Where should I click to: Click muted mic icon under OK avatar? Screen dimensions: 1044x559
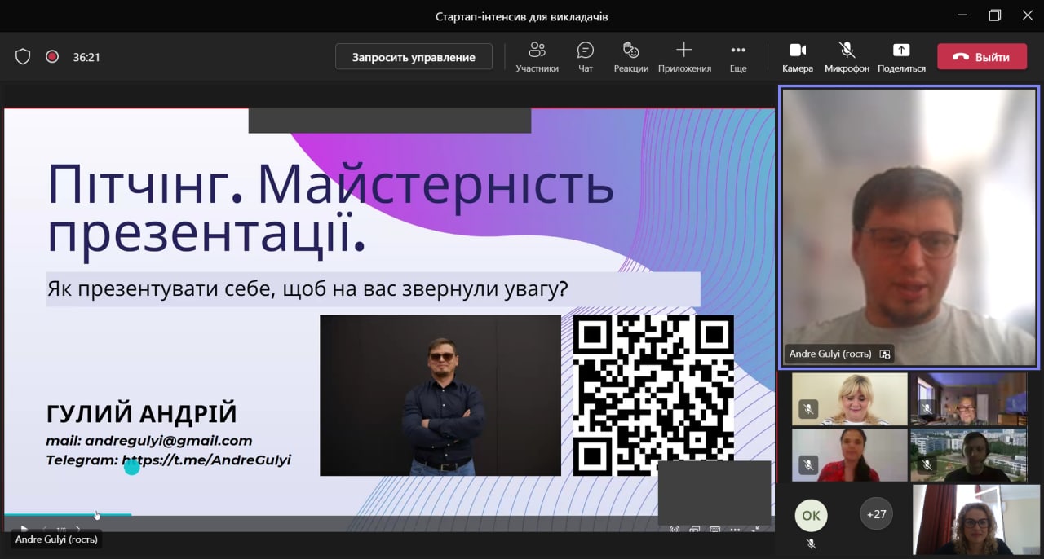tap(811, 543)
